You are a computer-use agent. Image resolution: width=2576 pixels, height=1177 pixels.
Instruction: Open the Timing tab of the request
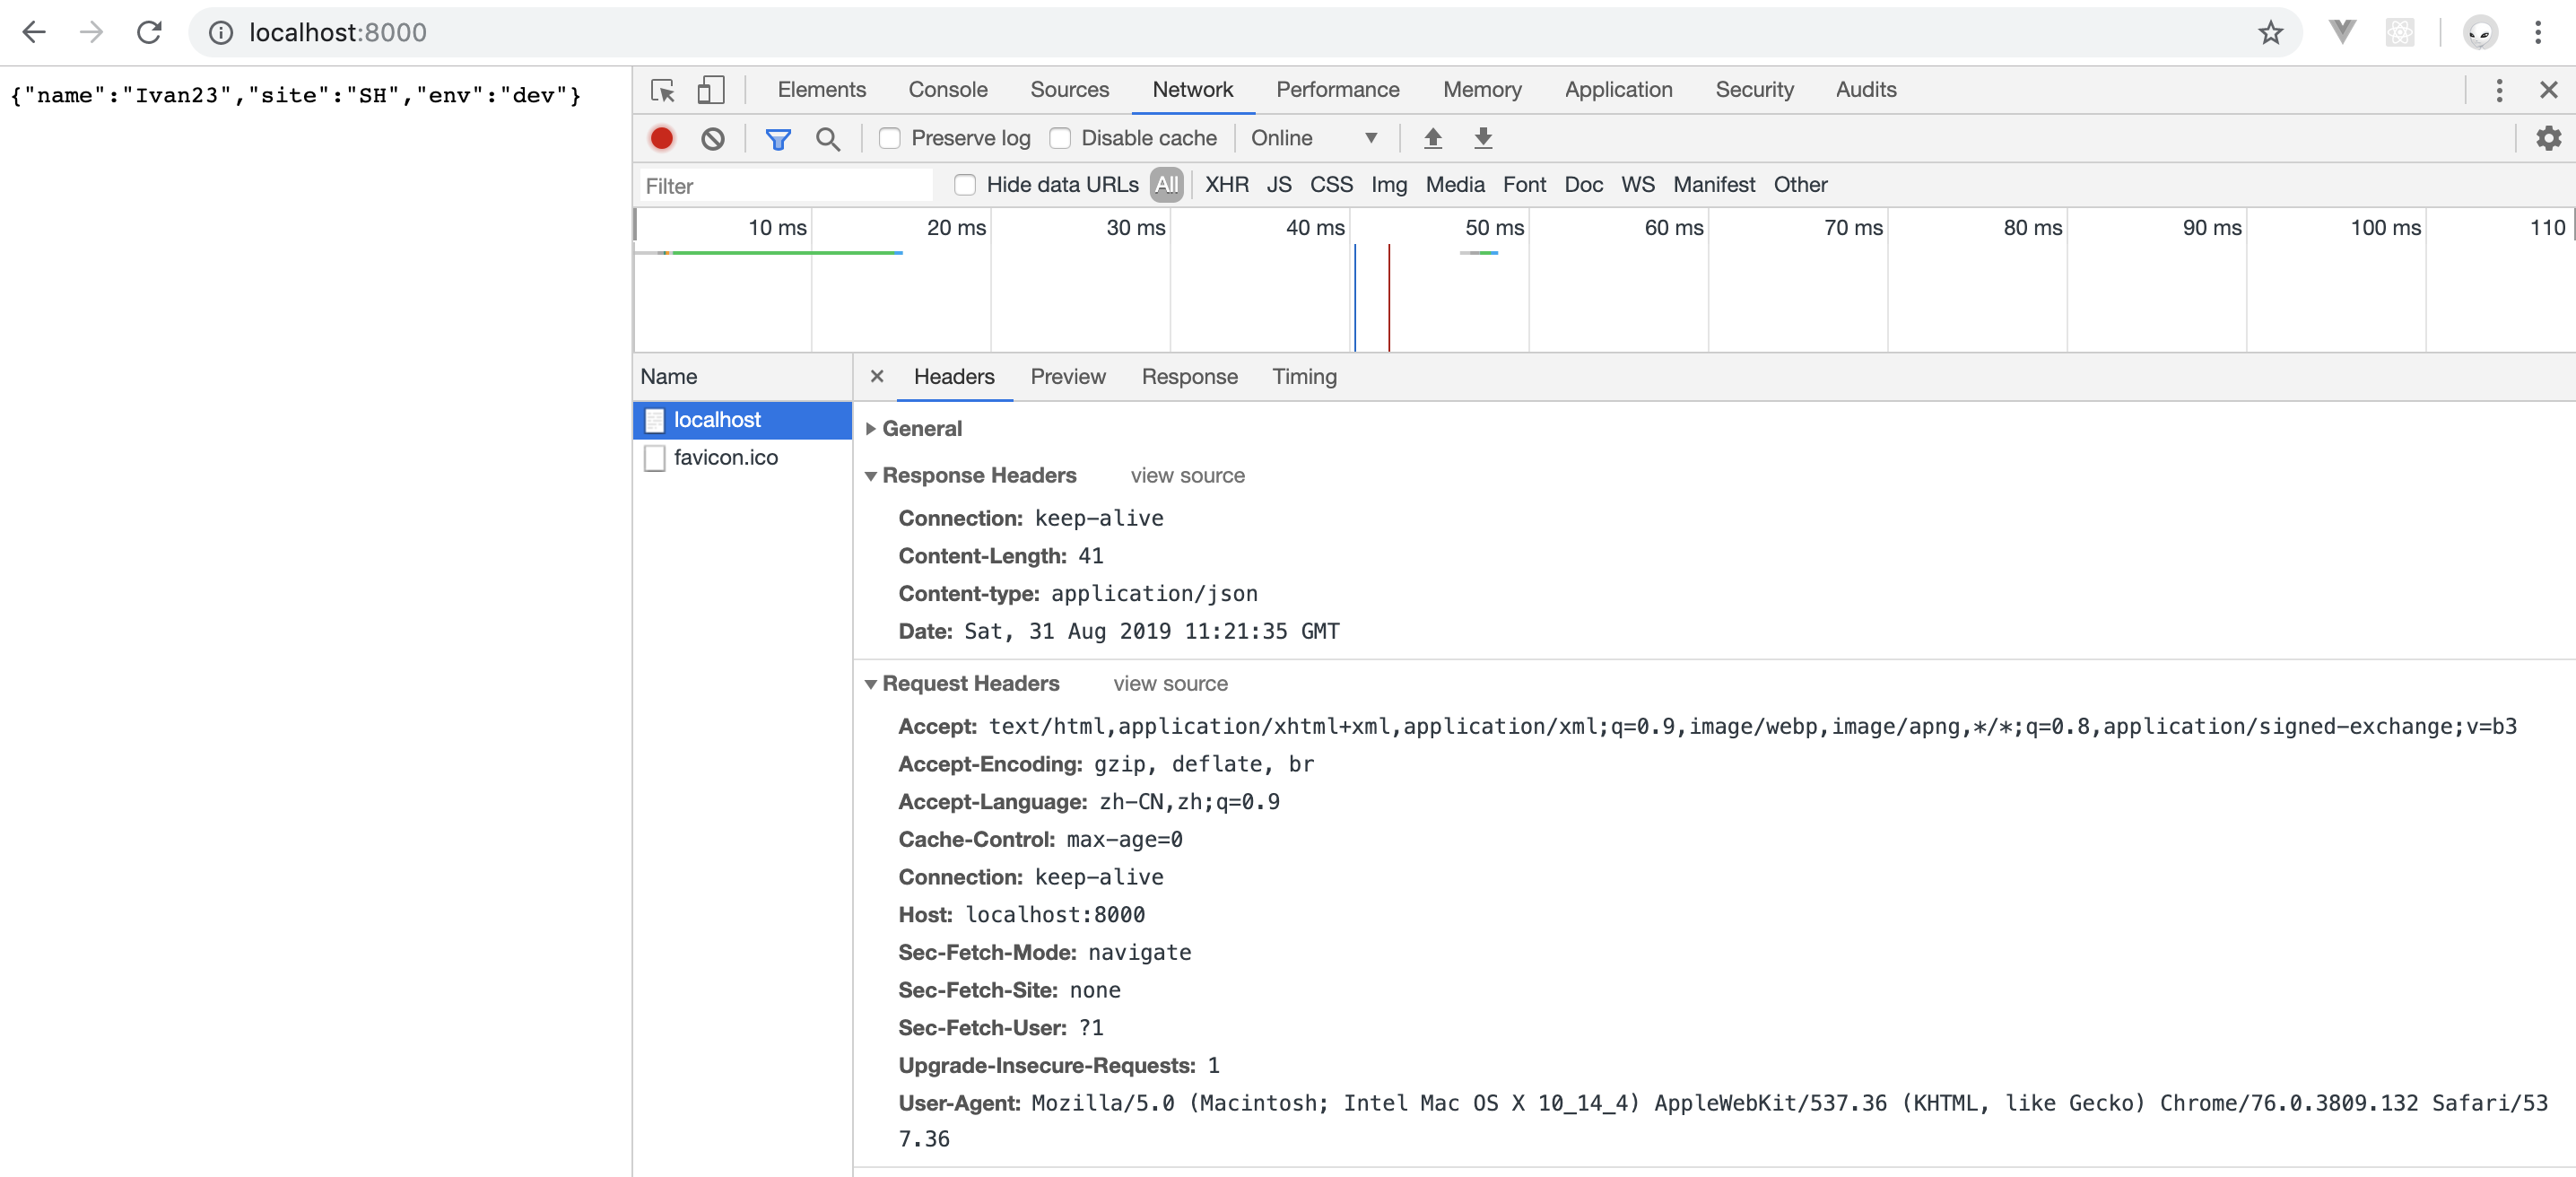pyautogui.click(x=1303, y=377)
